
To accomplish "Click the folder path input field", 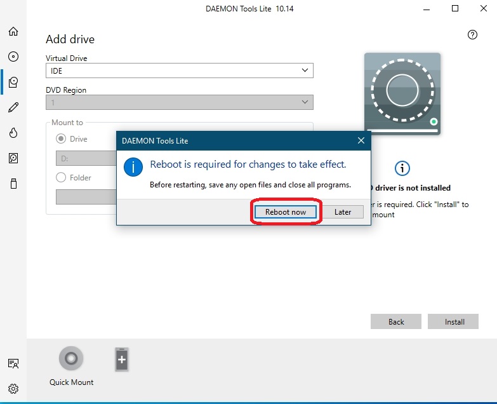I will [x=86, y=197].
